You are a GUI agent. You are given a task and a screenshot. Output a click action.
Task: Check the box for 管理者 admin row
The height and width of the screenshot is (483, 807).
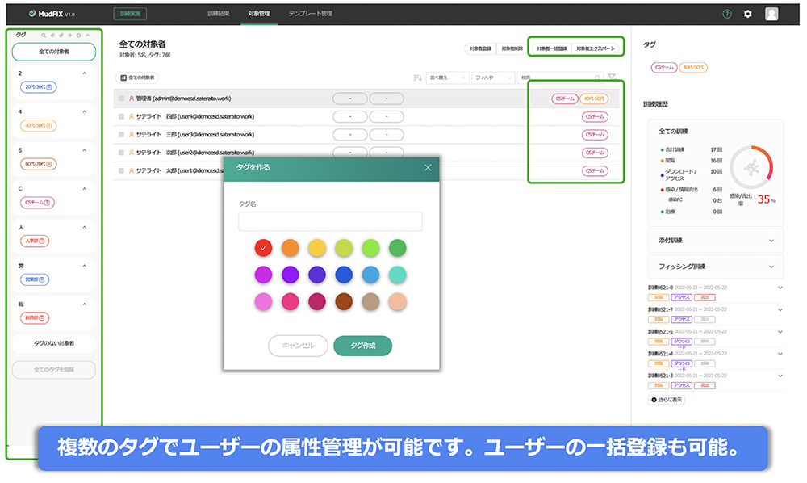(122, 99)
